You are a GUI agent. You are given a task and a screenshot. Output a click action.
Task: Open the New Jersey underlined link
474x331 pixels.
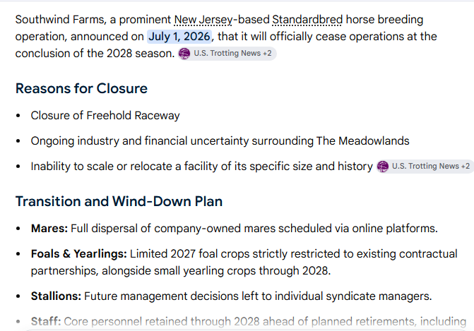click(x=203, y=20)
